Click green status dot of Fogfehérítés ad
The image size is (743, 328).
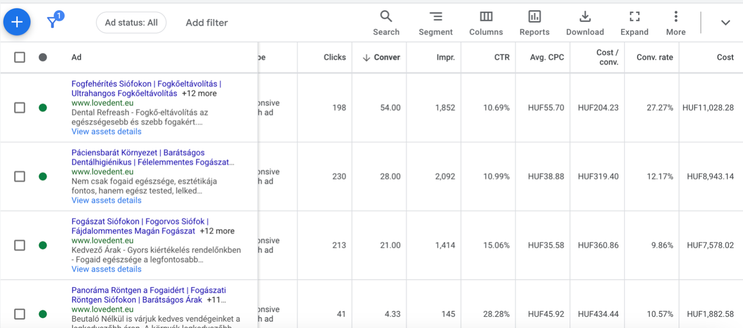tap(43, 108)
